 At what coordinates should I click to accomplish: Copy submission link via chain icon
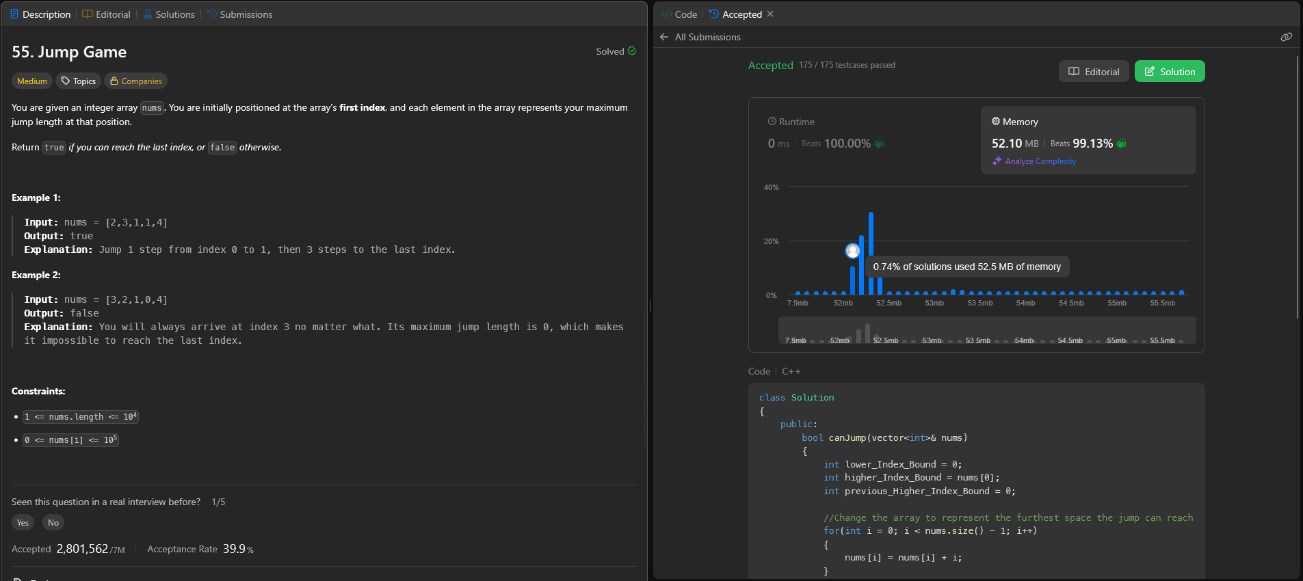[1286, 37]
